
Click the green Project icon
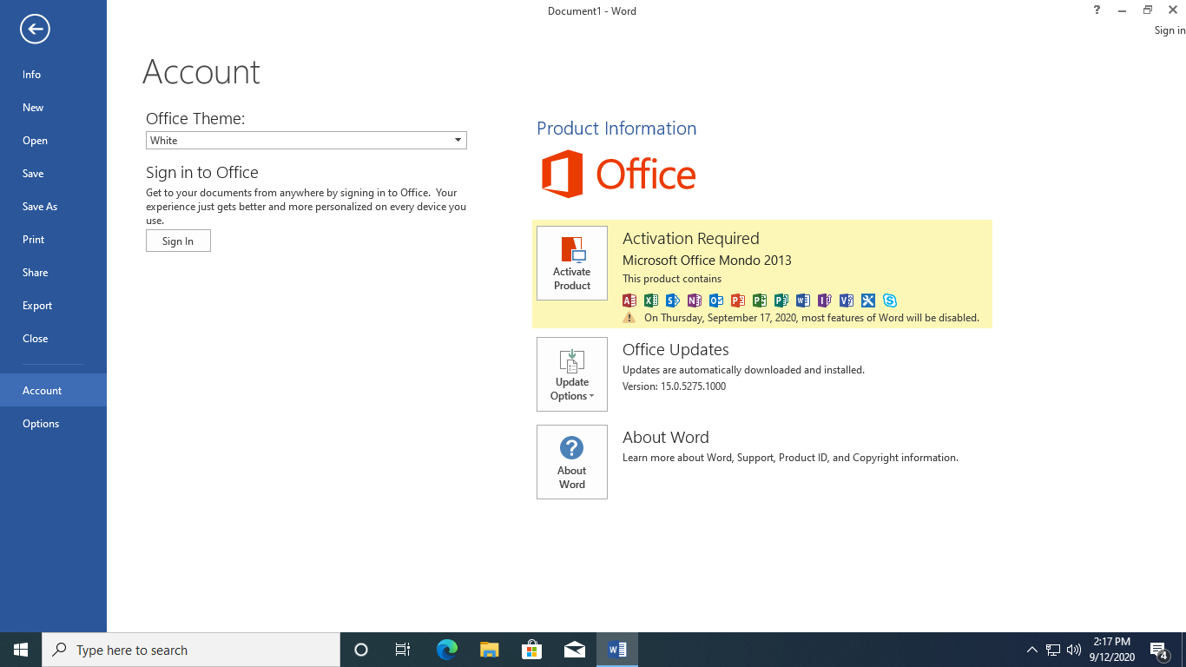tap(760, 300)
